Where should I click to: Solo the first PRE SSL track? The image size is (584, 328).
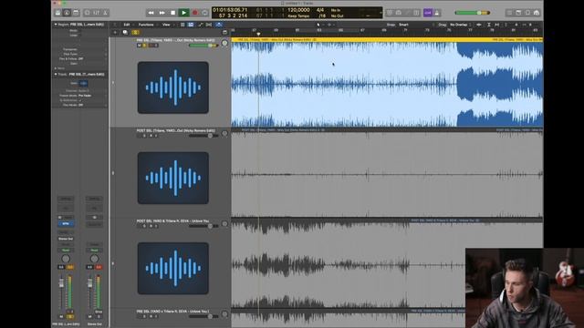[x=144, y=46]
